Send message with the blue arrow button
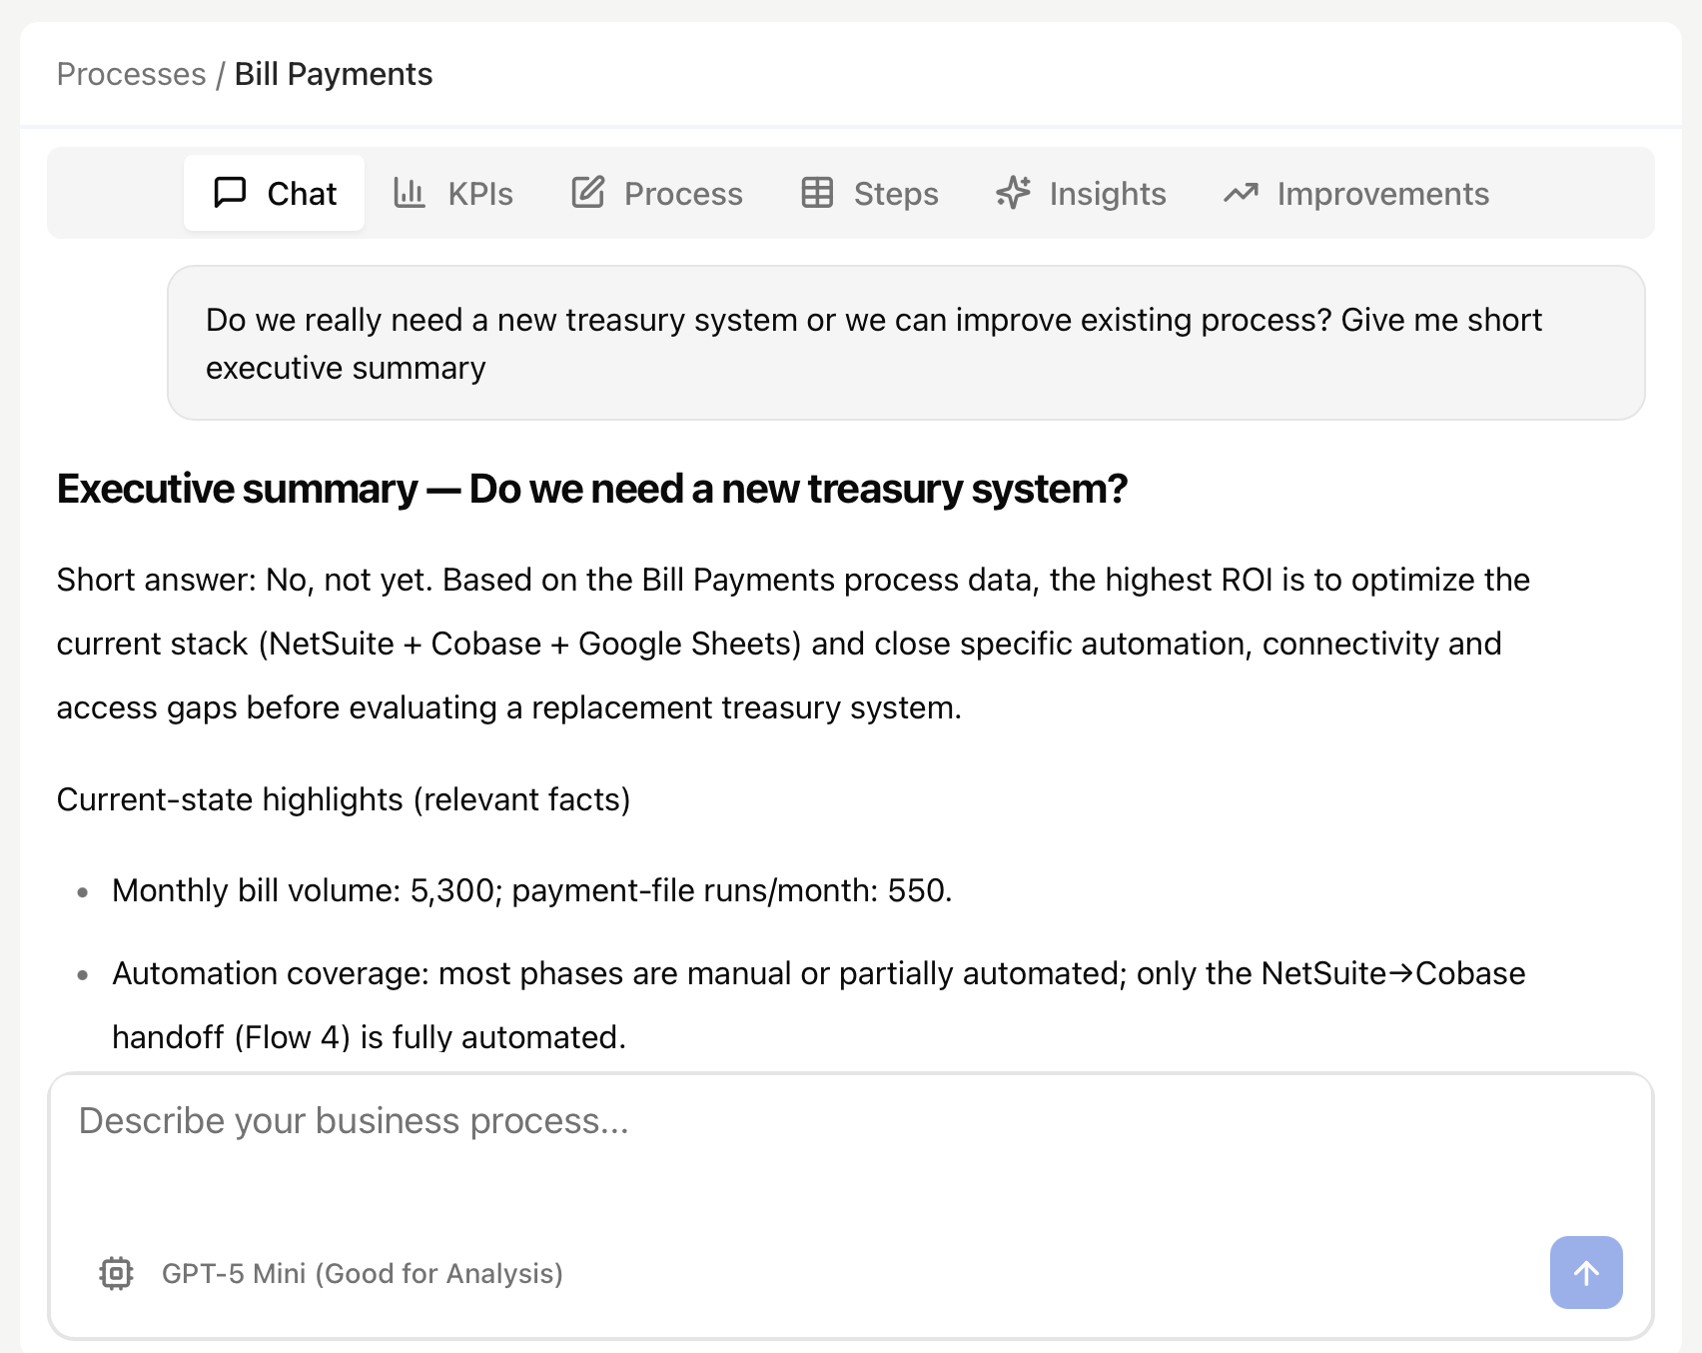The height and width of the screenshot is (1353, 1702). pos(1585,1272)
